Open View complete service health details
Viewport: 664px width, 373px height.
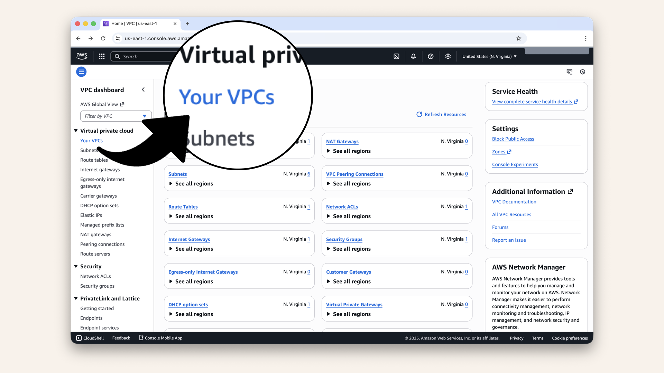533,102
